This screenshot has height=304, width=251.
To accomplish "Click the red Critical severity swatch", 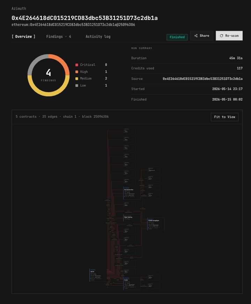I will [x=77, y=65].
